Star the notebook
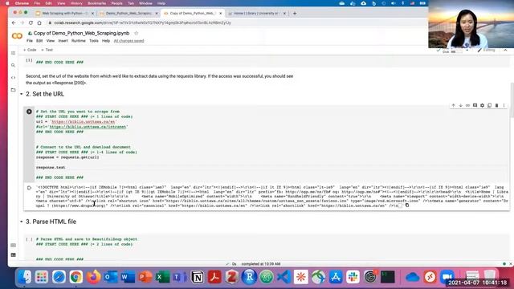Viewport: 514px width, 289px height. point(137,33)
